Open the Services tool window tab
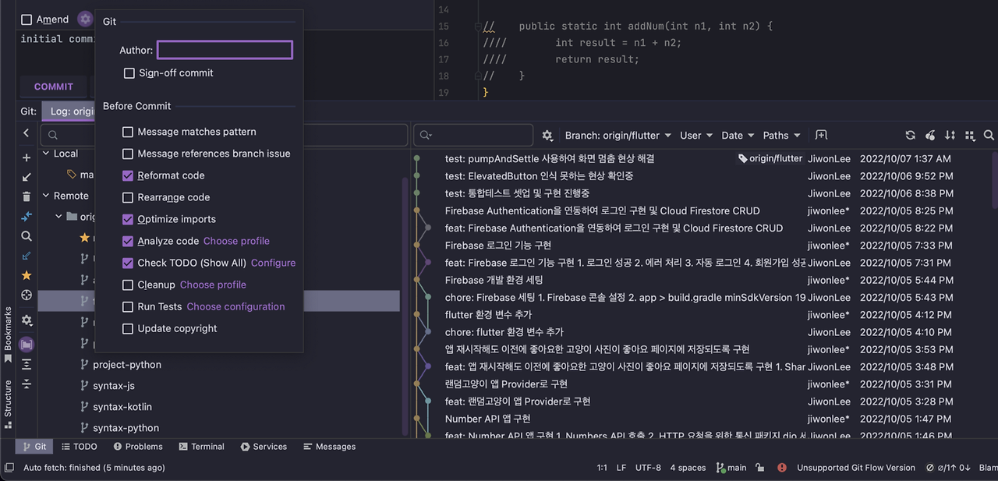This screenshot has height=481, width=998. click(264, 447)
